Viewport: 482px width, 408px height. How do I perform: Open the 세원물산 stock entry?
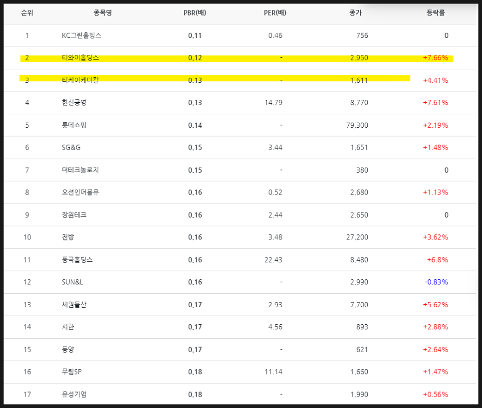(74, 305)
